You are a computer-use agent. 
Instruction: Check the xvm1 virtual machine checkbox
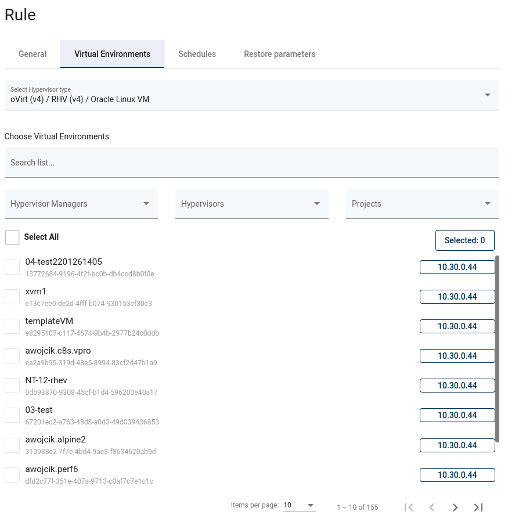(12, 297)
